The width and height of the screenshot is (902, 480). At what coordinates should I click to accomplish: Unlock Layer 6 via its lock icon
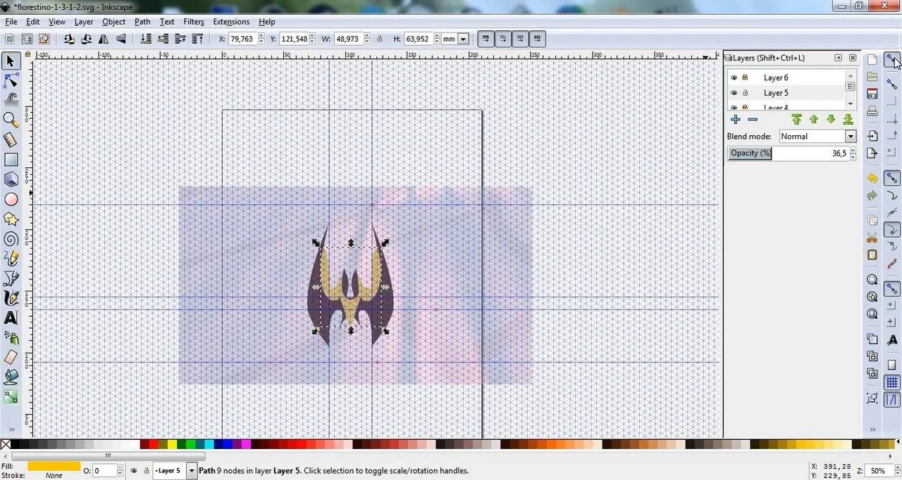pos(745,77)
